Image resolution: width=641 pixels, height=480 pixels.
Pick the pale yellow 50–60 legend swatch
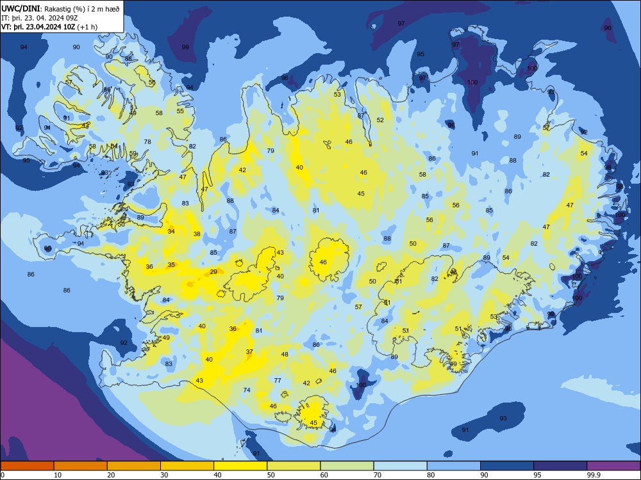click(x=294, y=466)
